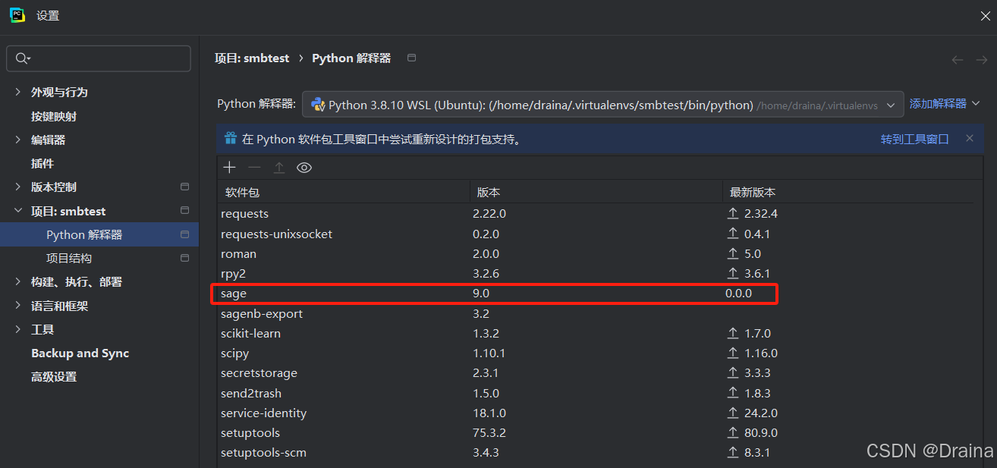Select 项目结构 in the settings tree

coord(69,259)
